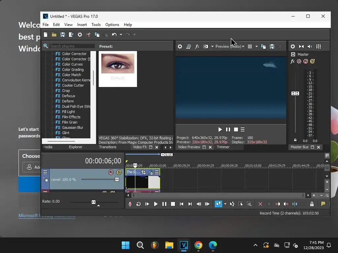Click the red Delete X icon

(x=260, y=204)
